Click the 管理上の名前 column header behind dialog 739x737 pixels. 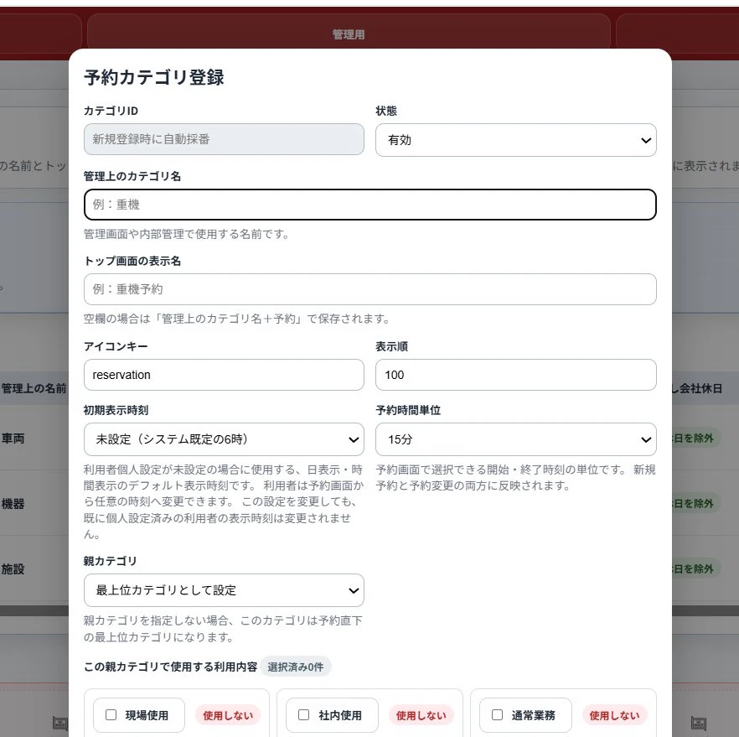[x=34, y=388]
